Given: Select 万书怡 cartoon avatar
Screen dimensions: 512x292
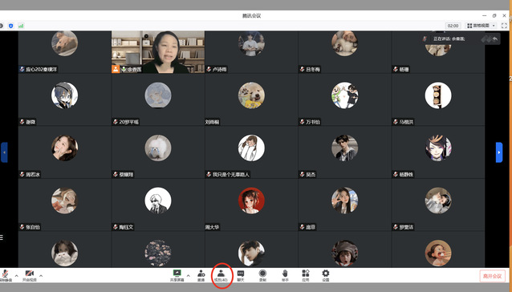Looking at the screenshot, I should [344, 95].
